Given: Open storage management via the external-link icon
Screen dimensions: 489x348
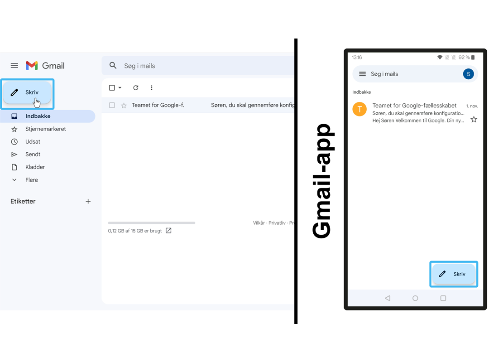Looking at the screenshot, I should 169,231.
